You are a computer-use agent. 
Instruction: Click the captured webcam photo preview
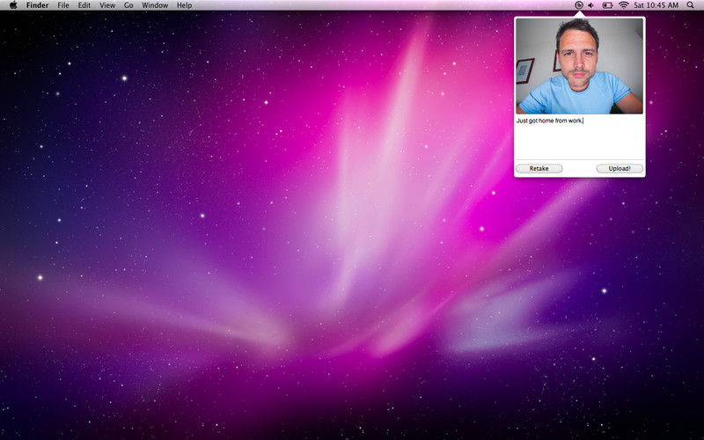pyautogui.click(x=579, y=67)
